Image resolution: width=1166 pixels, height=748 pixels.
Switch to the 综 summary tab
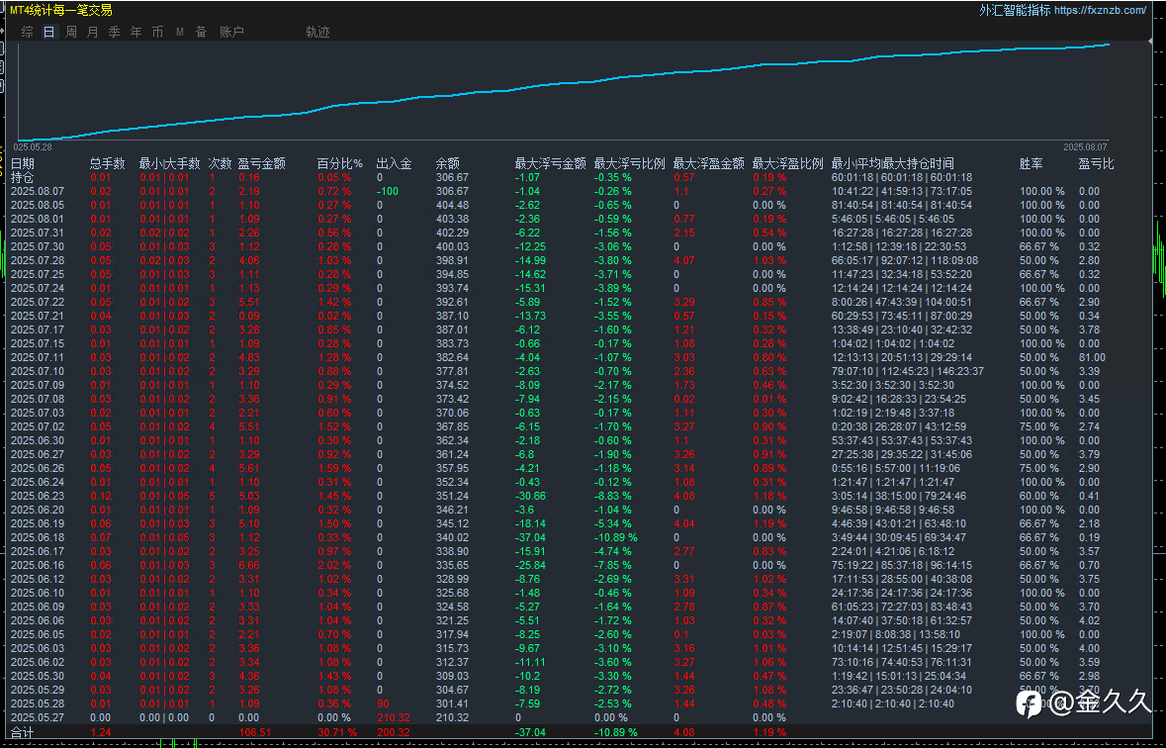click(28, 32)
